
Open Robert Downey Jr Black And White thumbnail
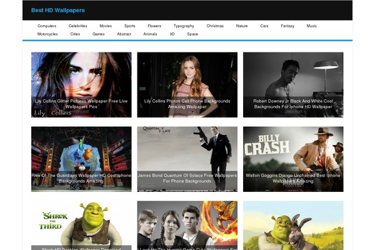tap(293, 85)
